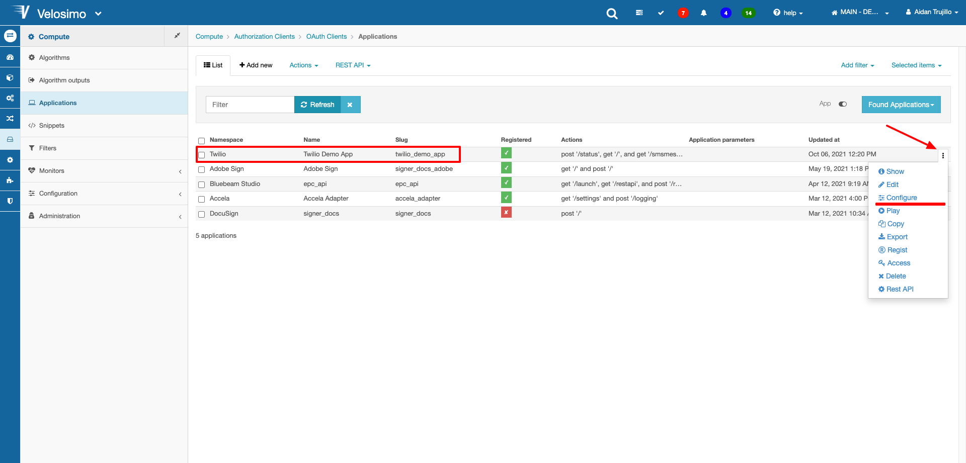Check the select-all header checkbox

[x=201, y=141]
